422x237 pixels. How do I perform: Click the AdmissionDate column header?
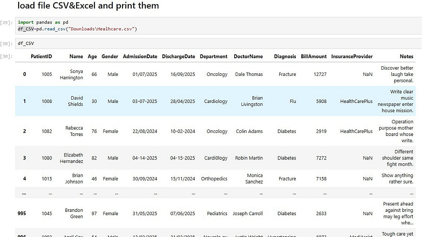point(140,57)
